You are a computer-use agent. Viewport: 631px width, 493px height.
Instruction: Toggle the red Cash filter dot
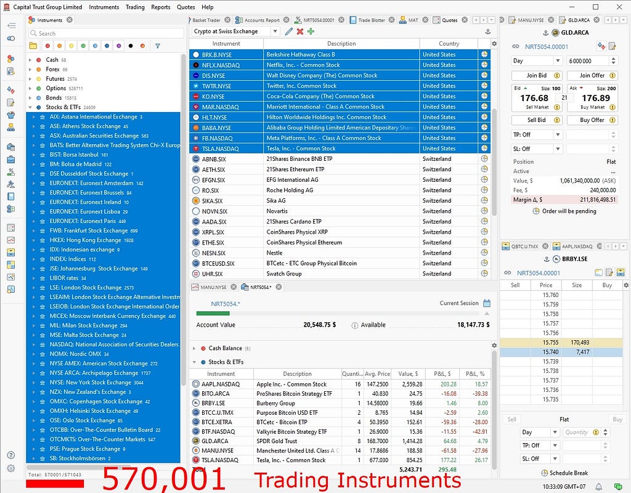pyautogui.click(x=47, y=46)
